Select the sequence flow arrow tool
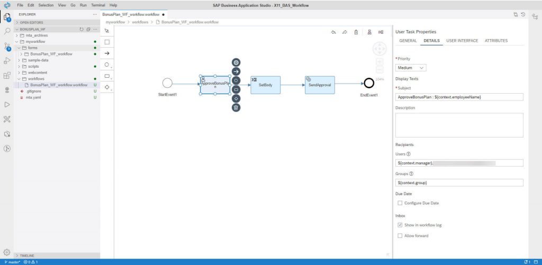Viewport: 542px width, 265px height. (x=107, y=53)
